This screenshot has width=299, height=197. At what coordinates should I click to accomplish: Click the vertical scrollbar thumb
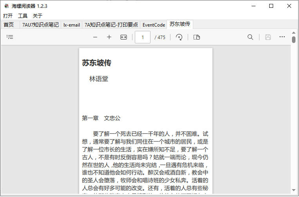tap(294, 39)
